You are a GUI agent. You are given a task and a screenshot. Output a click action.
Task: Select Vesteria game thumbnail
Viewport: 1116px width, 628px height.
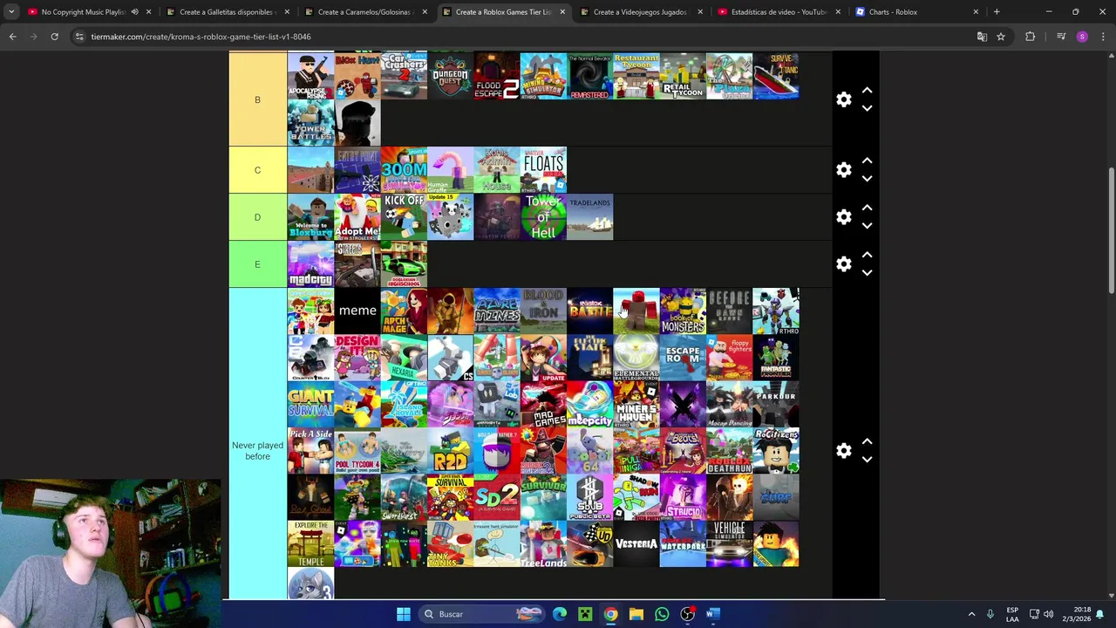click(636, 544)
